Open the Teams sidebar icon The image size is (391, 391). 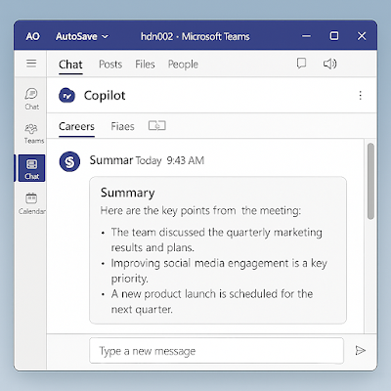tap(33, 134)
